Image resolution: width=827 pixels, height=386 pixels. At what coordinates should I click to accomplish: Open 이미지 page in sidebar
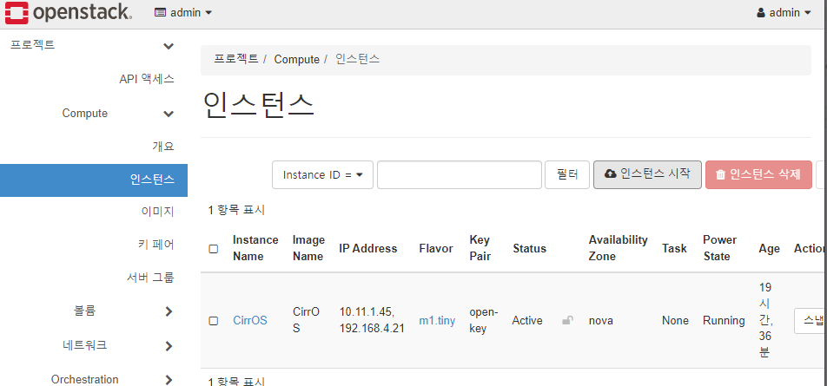coord(157,212)
